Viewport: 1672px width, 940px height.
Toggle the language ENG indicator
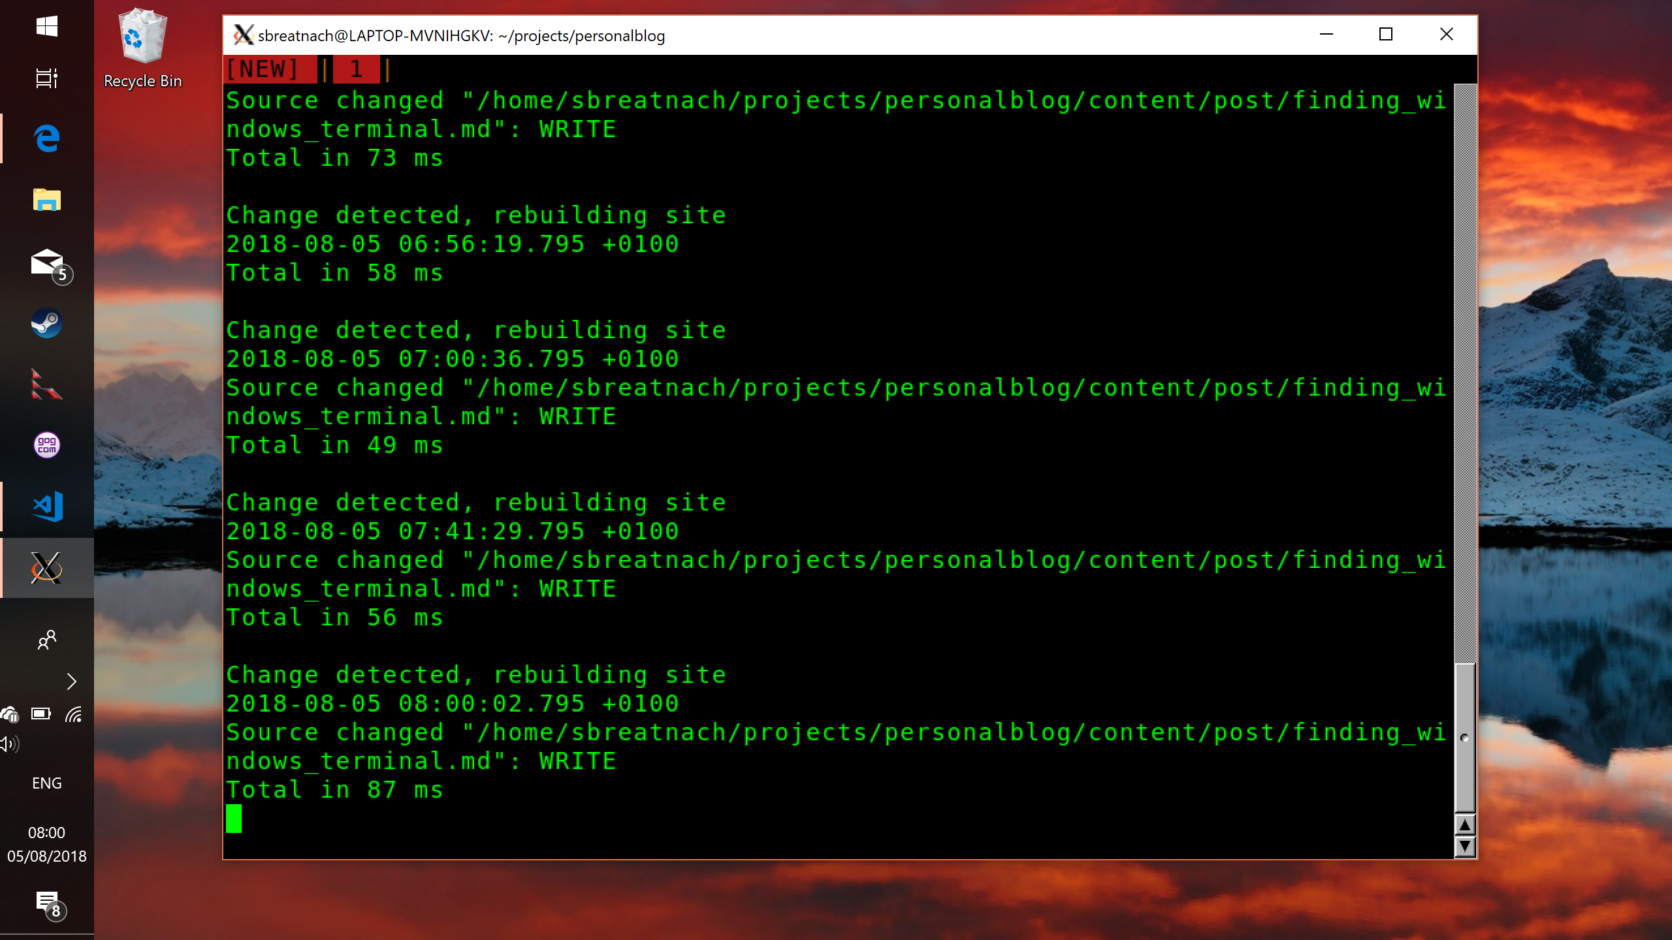click(47, 781)
